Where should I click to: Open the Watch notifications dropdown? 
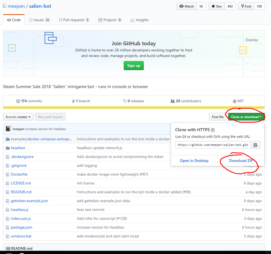click(x=186, y=6)
